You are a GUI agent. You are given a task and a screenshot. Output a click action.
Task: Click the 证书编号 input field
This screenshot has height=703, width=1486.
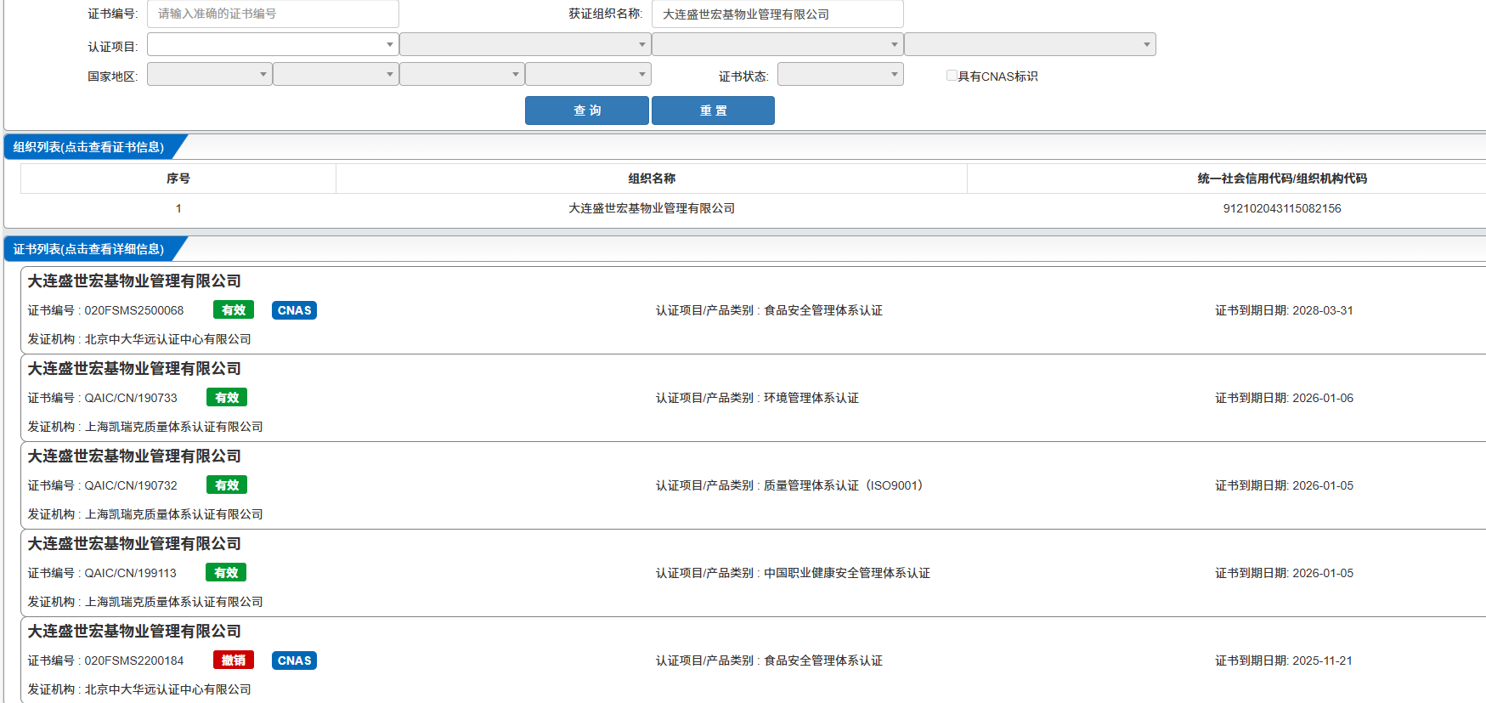point(273,14)
